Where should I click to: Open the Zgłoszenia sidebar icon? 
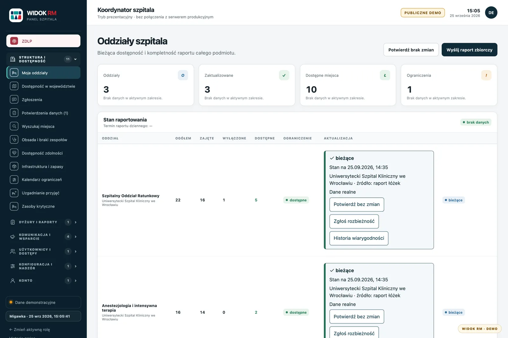[14, 99]
